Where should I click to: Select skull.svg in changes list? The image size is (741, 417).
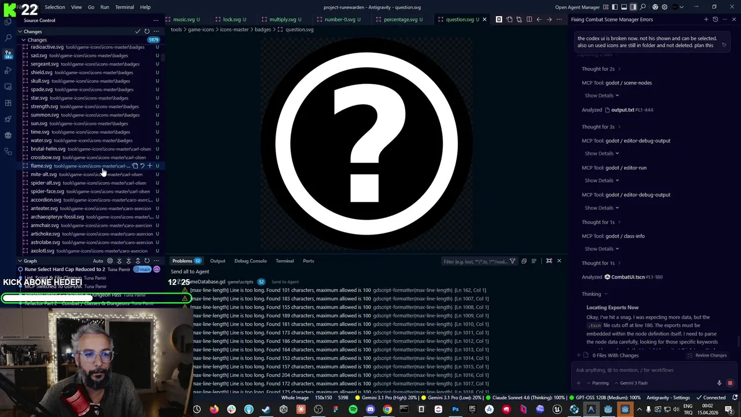coord(90,81)
